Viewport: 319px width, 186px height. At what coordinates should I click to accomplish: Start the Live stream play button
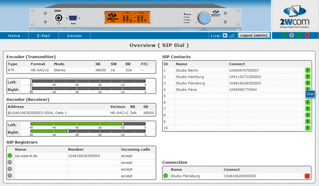225,36
